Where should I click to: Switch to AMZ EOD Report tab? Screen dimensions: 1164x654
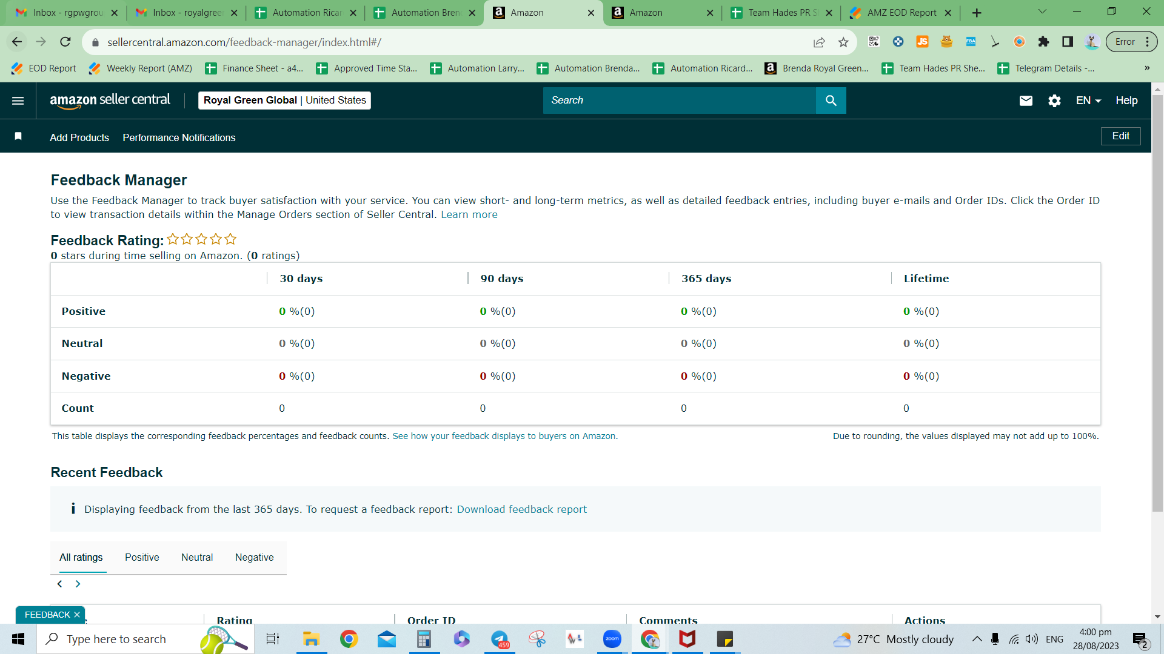[901, 13]
